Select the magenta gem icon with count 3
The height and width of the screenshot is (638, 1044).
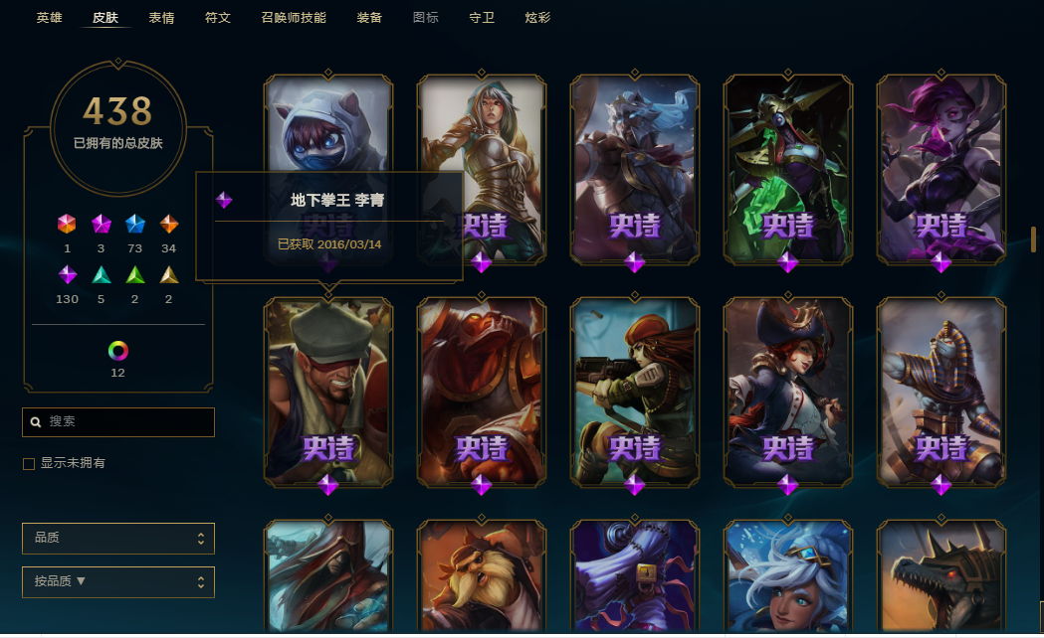102,224
